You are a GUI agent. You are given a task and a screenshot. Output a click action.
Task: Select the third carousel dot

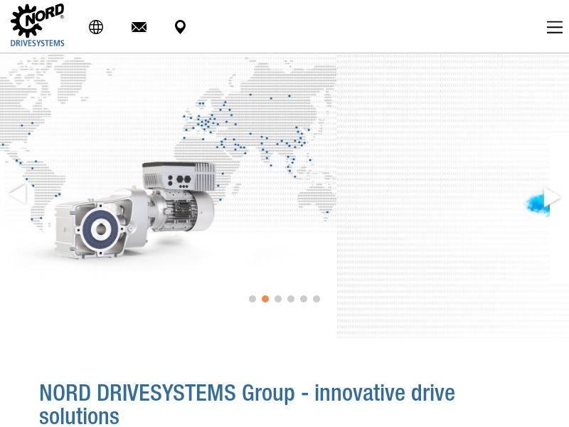tap(278, 299)
